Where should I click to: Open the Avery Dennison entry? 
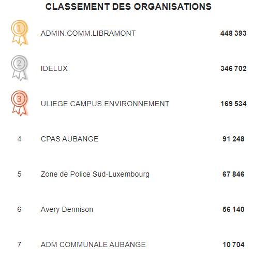(x=67, y=209)
